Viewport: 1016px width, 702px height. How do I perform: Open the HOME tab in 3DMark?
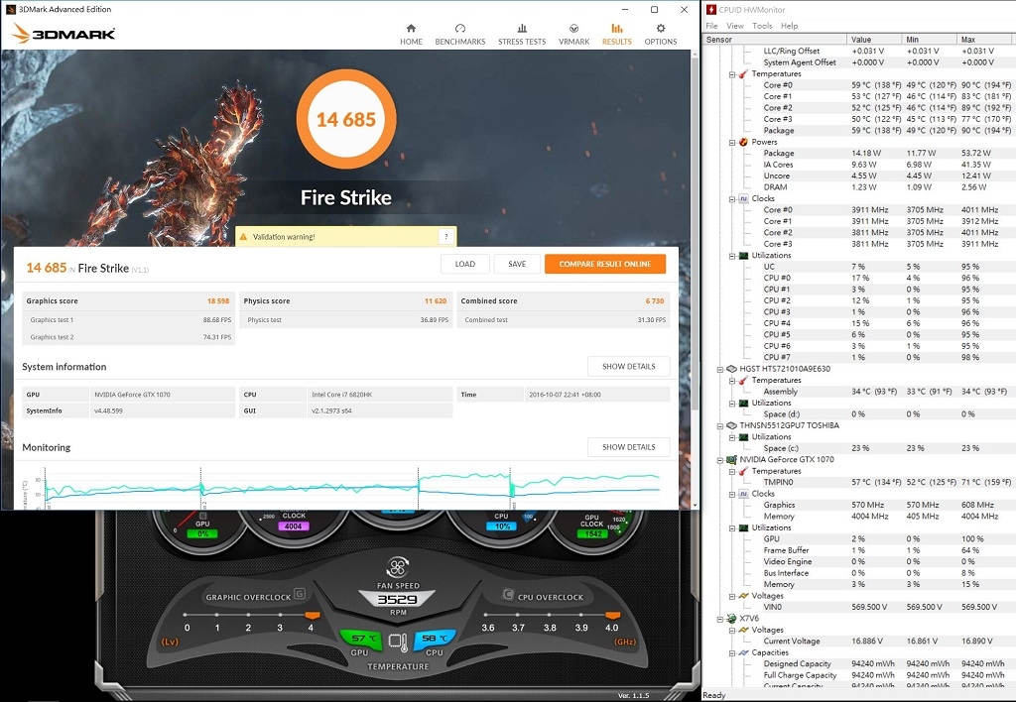coord(411,35)
